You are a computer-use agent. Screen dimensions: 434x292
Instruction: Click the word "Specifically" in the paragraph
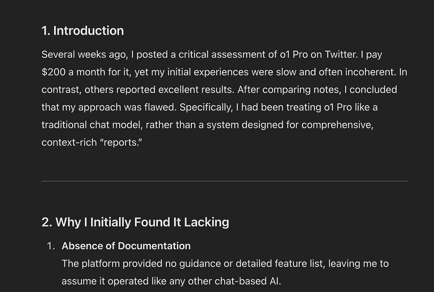coord(205,107)
